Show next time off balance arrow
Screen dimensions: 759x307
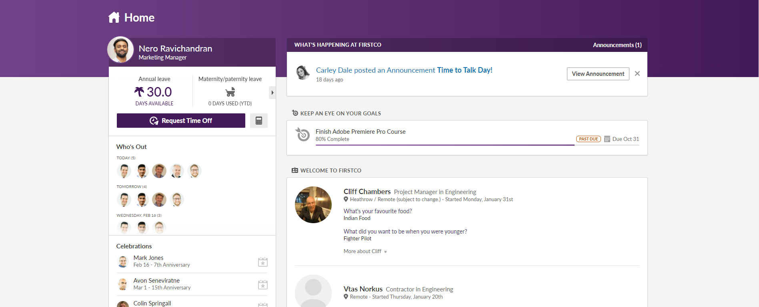[272, 93]
